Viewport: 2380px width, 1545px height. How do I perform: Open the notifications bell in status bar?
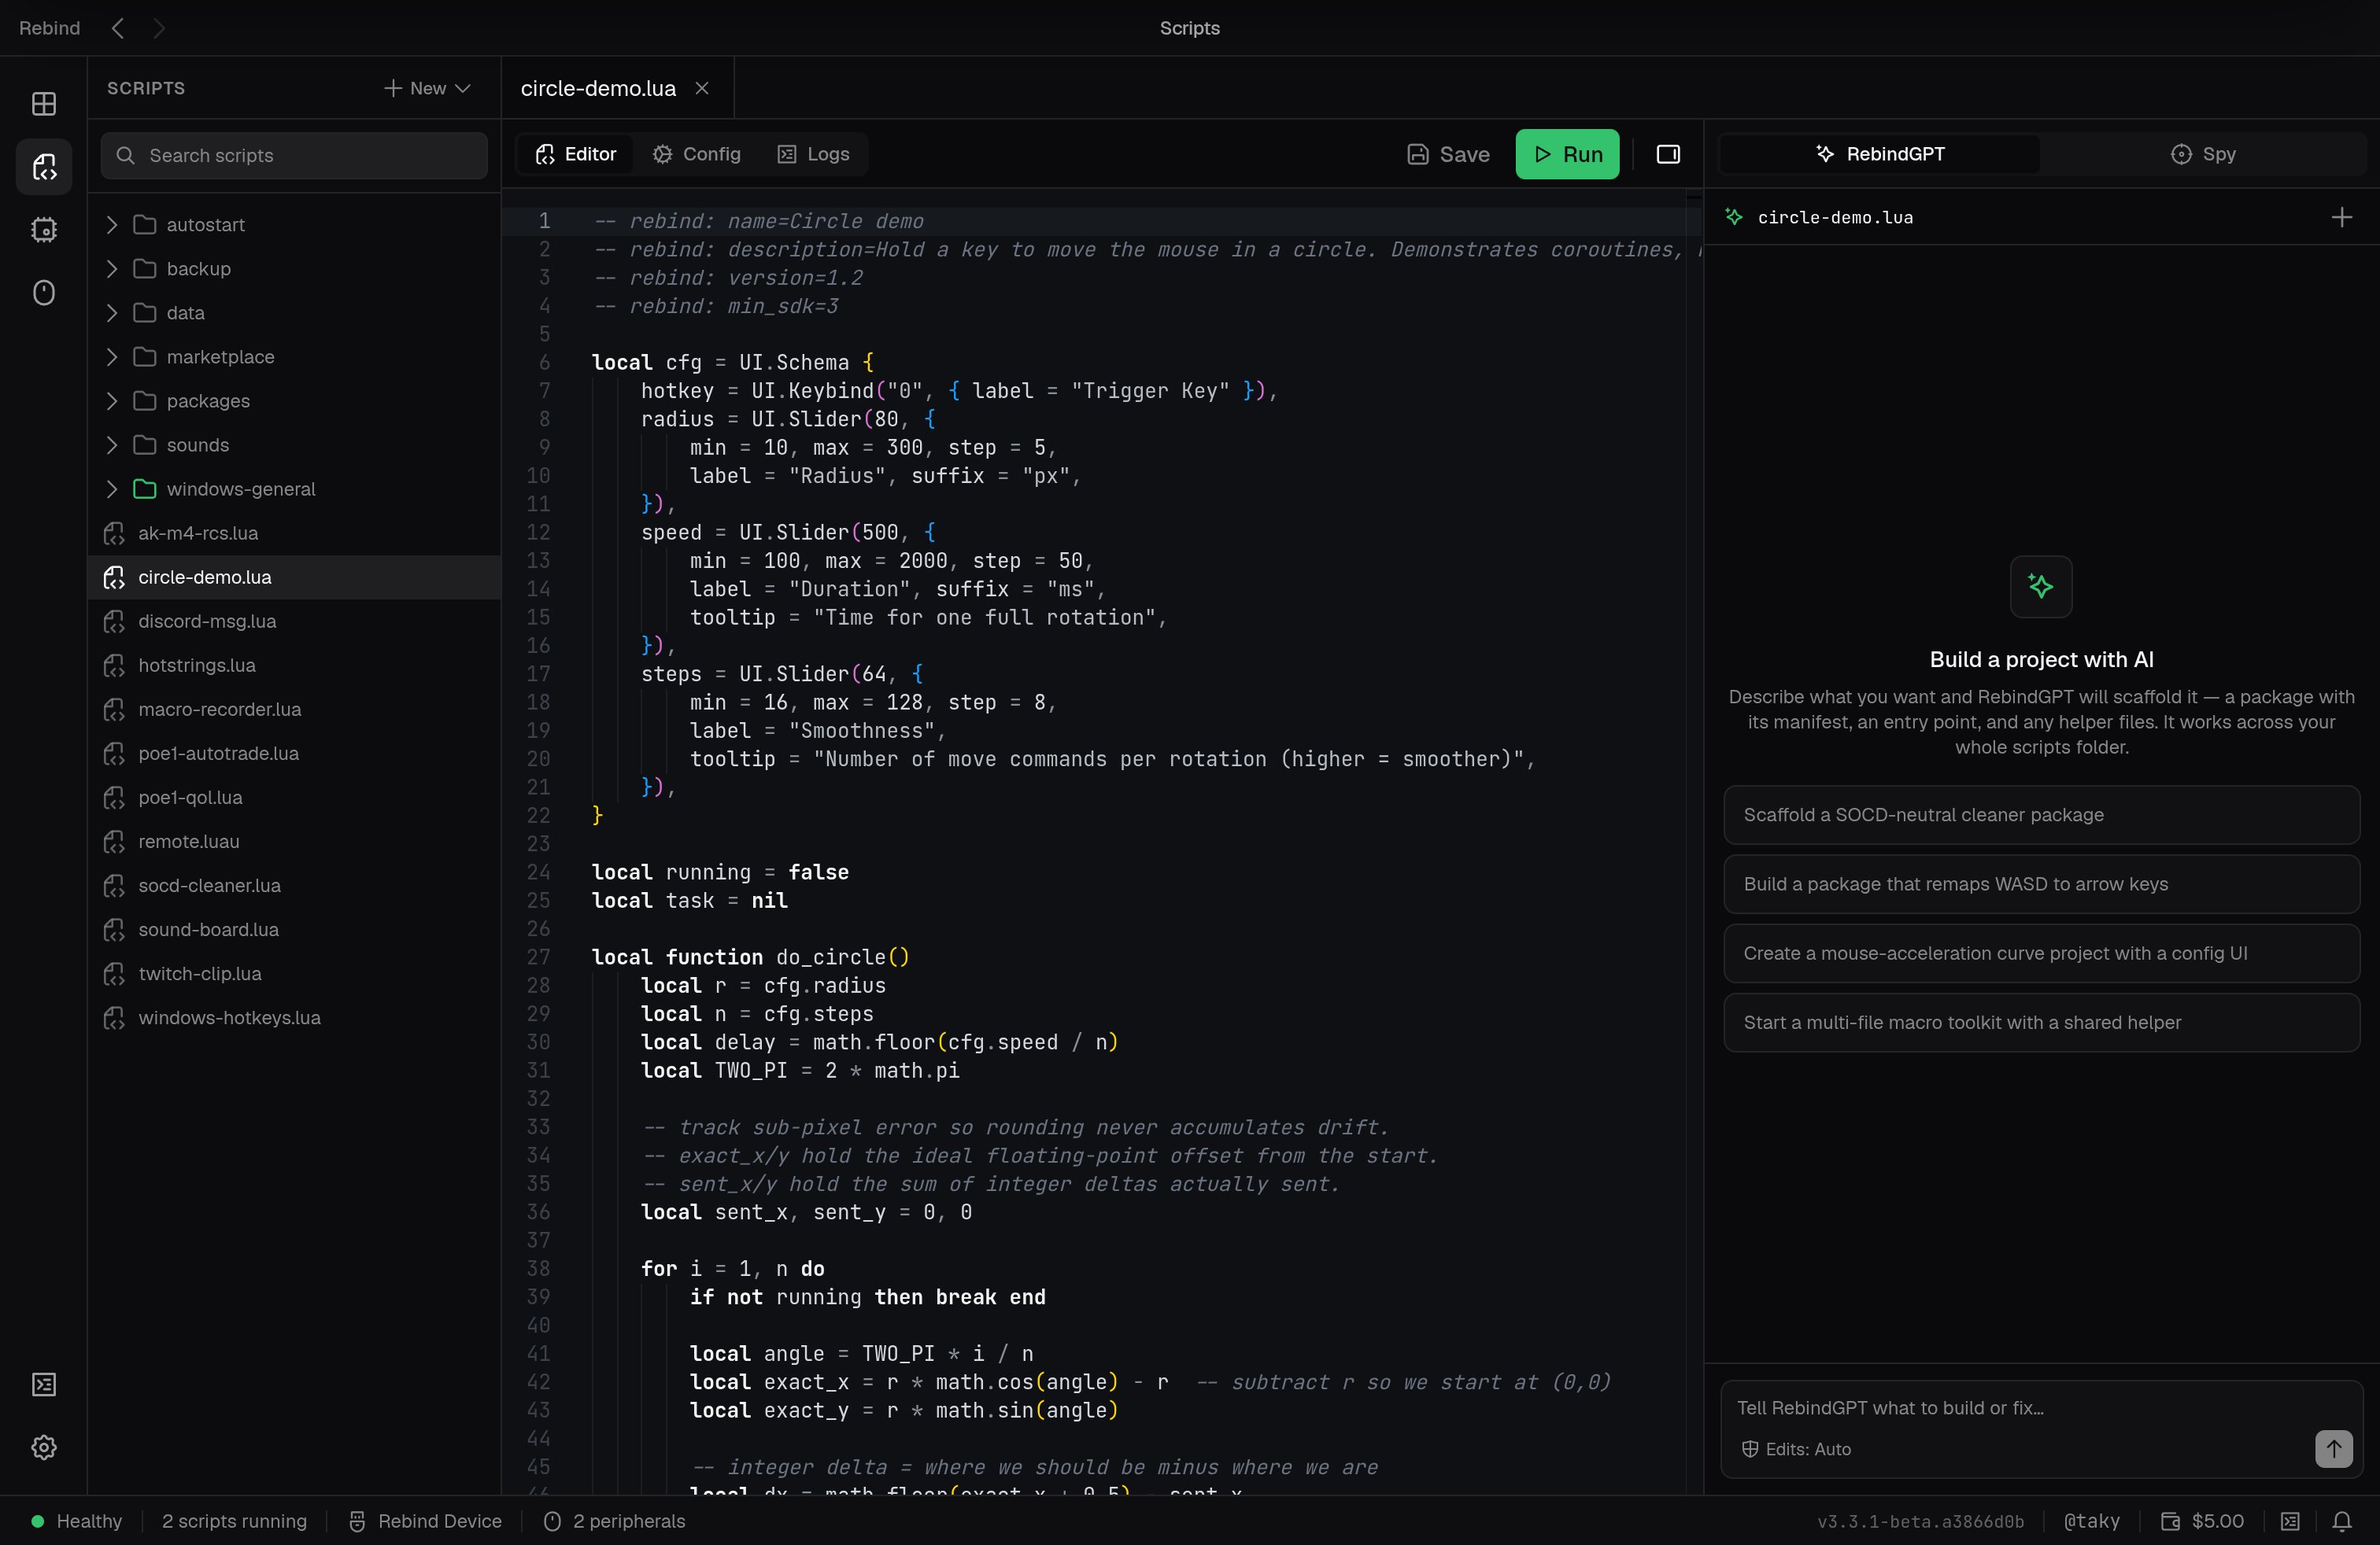point(2342,1521)
